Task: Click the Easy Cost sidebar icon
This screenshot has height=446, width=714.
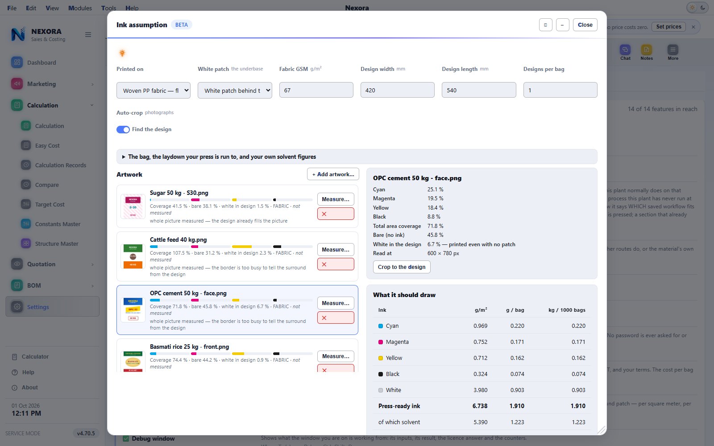Action: point(26,145)
